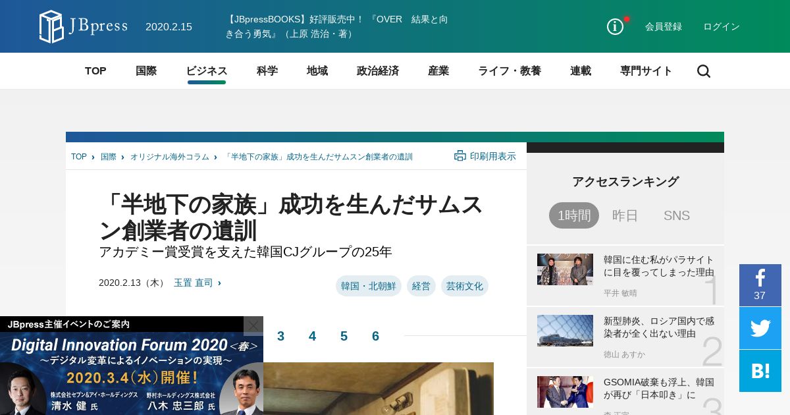790x415 pixels.
Task: Open 科学 navigation menu item
Action: click(267, 71)
